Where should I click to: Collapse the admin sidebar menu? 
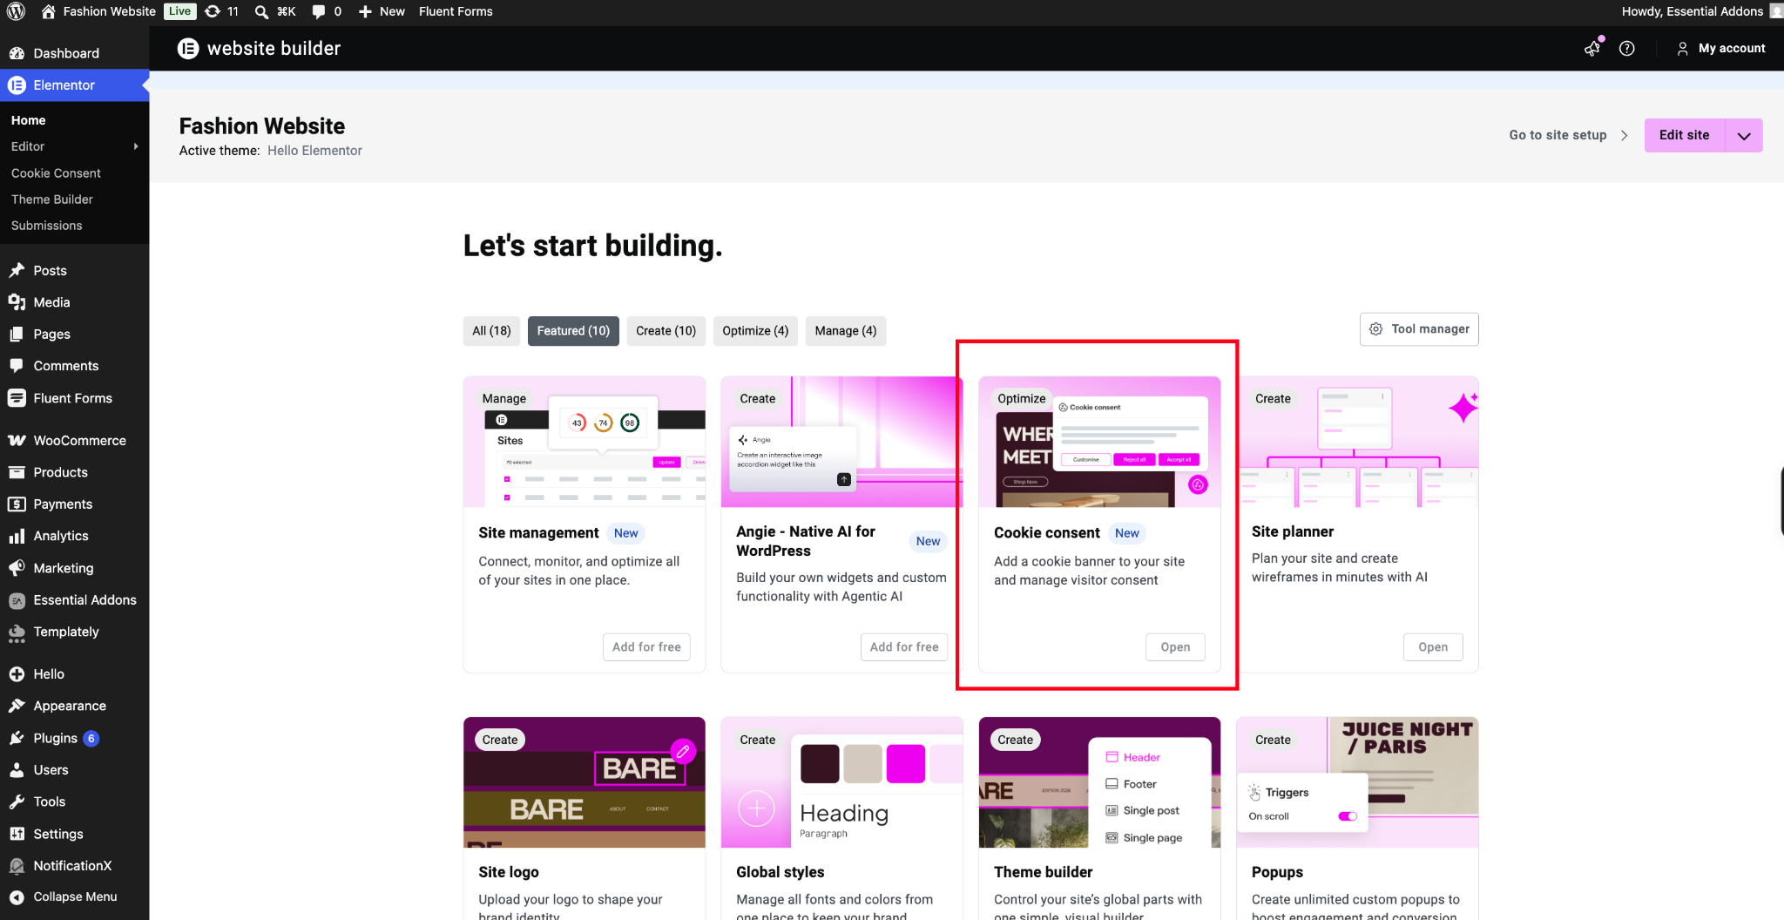74,896
